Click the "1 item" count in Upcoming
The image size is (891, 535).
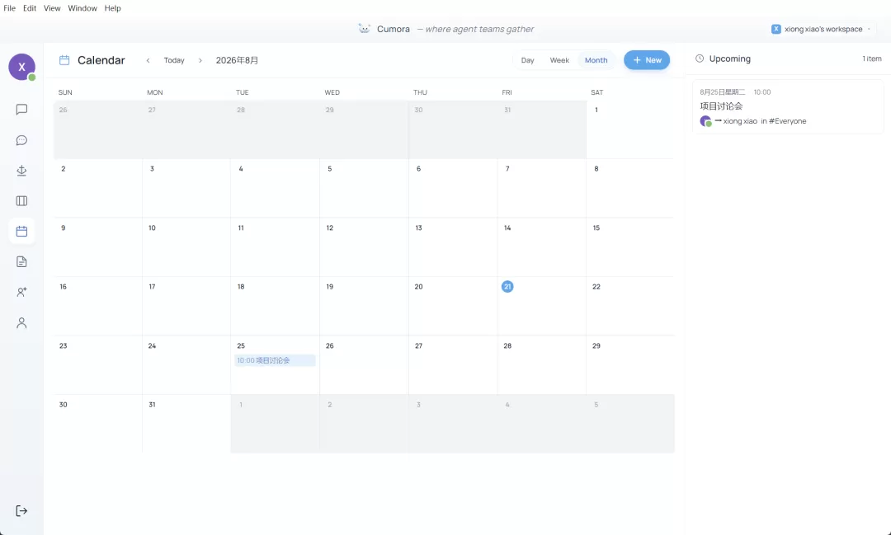coord(872,59)
